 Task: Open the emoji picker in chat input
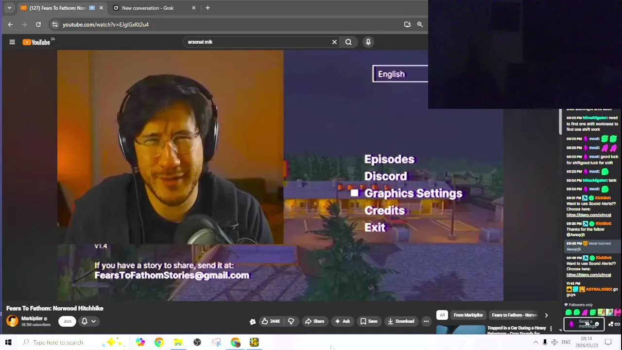click(597, 324)
